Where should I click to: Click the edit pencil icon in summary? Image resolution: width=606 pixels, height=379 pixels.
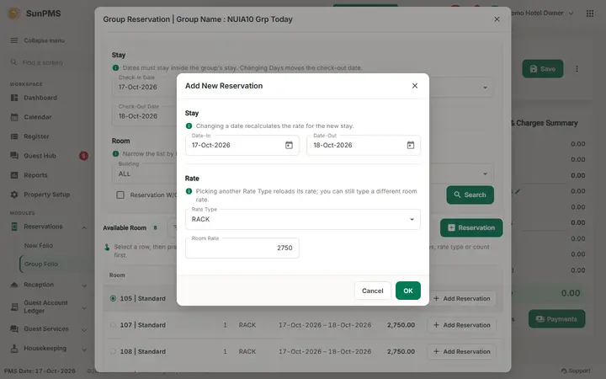pos(517,191)
